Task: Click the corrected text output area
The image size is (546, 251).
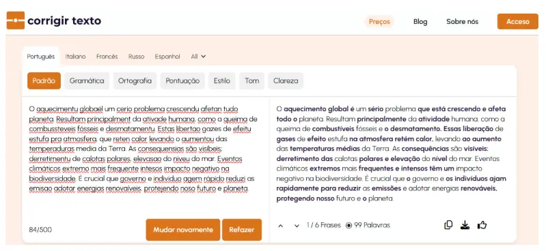Action: pyautogui.click(x=392, y=153)
